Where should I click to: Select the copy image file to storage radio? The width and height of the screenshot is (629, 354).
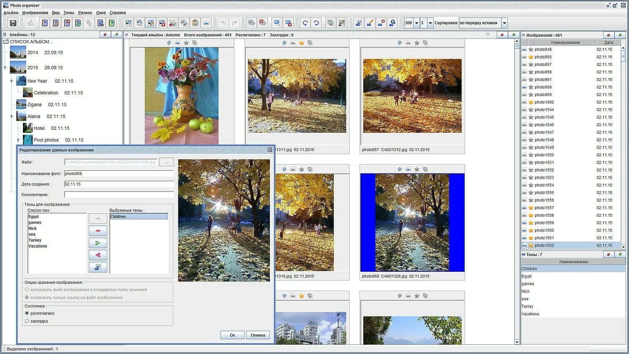[27, 290]
